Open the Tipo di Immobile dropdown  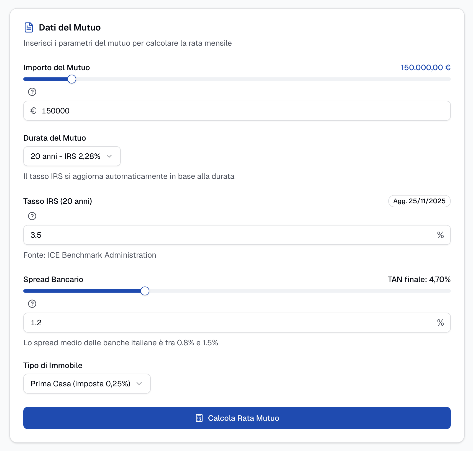click(87, 384)
